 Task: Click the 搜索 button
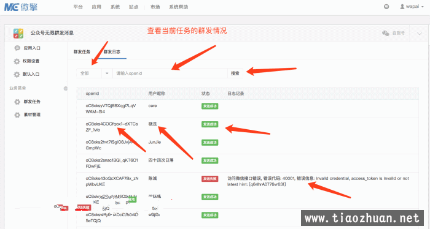point(235,73)
